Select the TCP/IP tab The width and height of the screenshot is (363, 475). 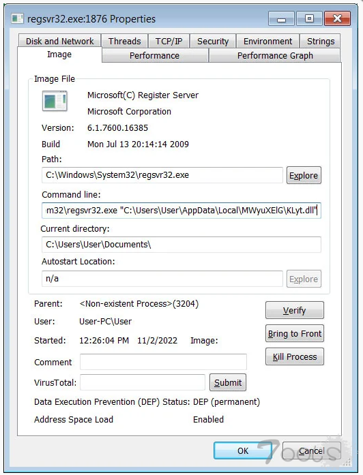point(169,41)
